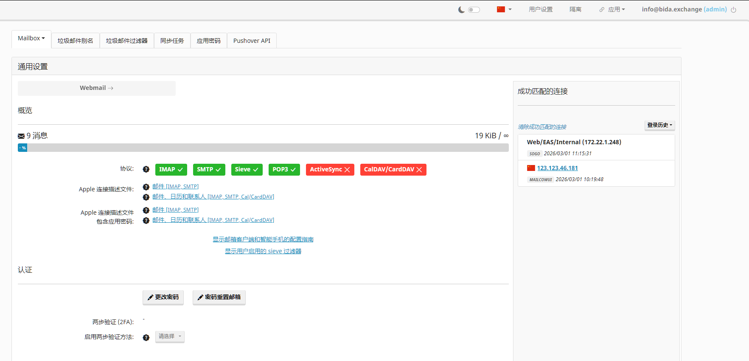This screenshot has height=361, width=749.
Task: Click the China flag beside IP 123.123.46.181
Action: pyautogui.click(x=531, y=168)
